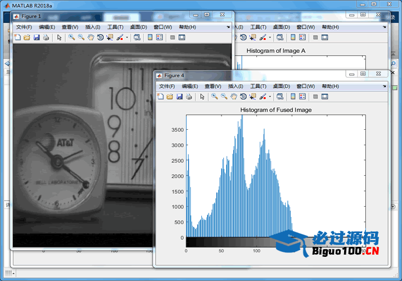
Task: Dock Figure 1 using menu bar arrow
Action: pos(228,27)
